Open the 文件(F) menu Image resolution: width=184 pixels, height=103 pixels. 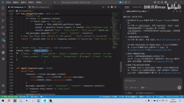8,2
